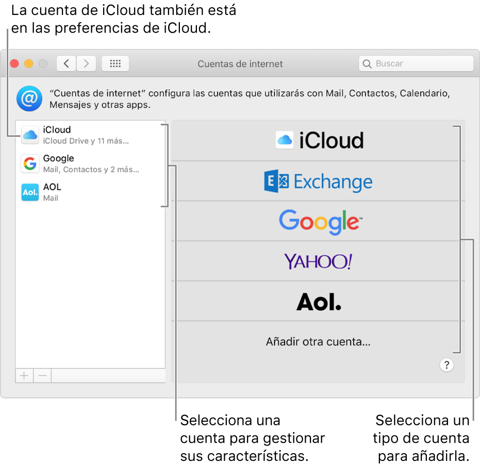Click the Aol. icon in the accounts list

[x=30, y=192]
